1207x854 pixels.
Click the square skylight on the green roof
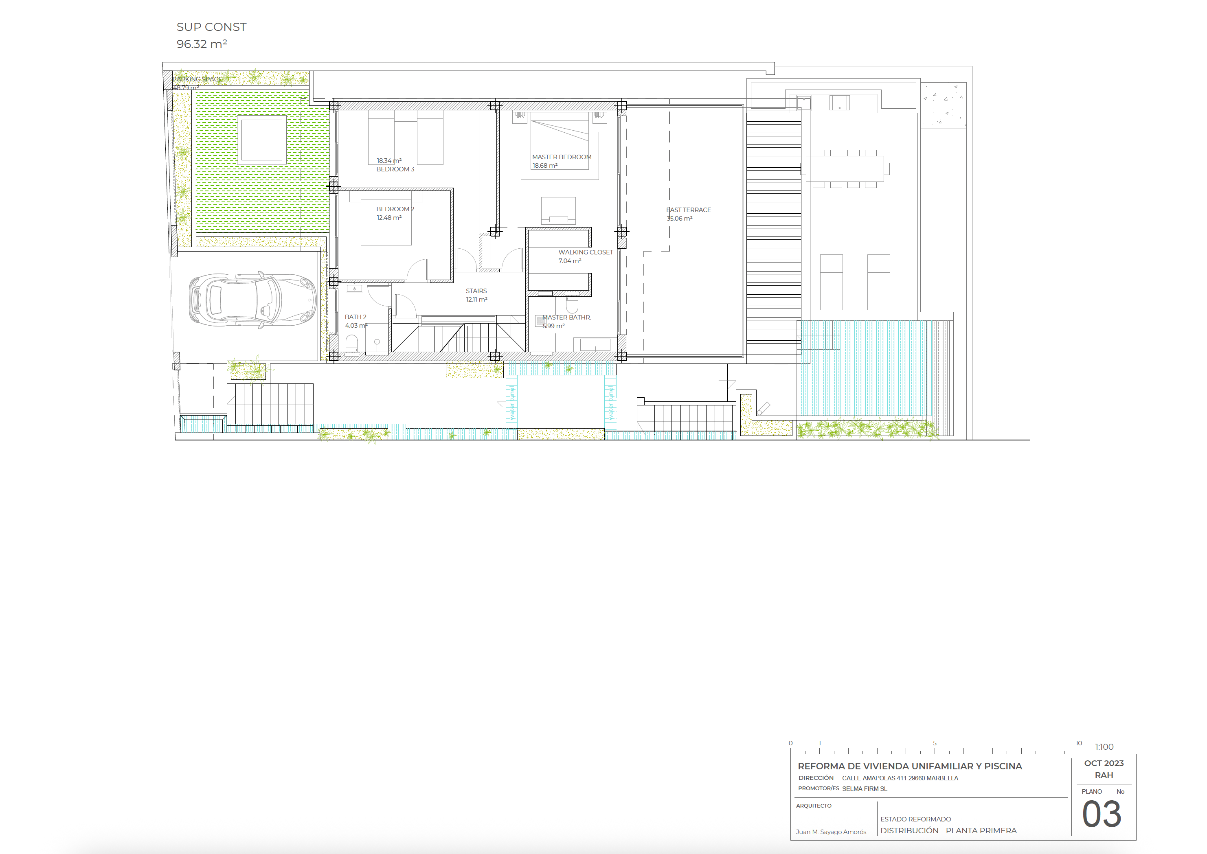coord(261,140)
